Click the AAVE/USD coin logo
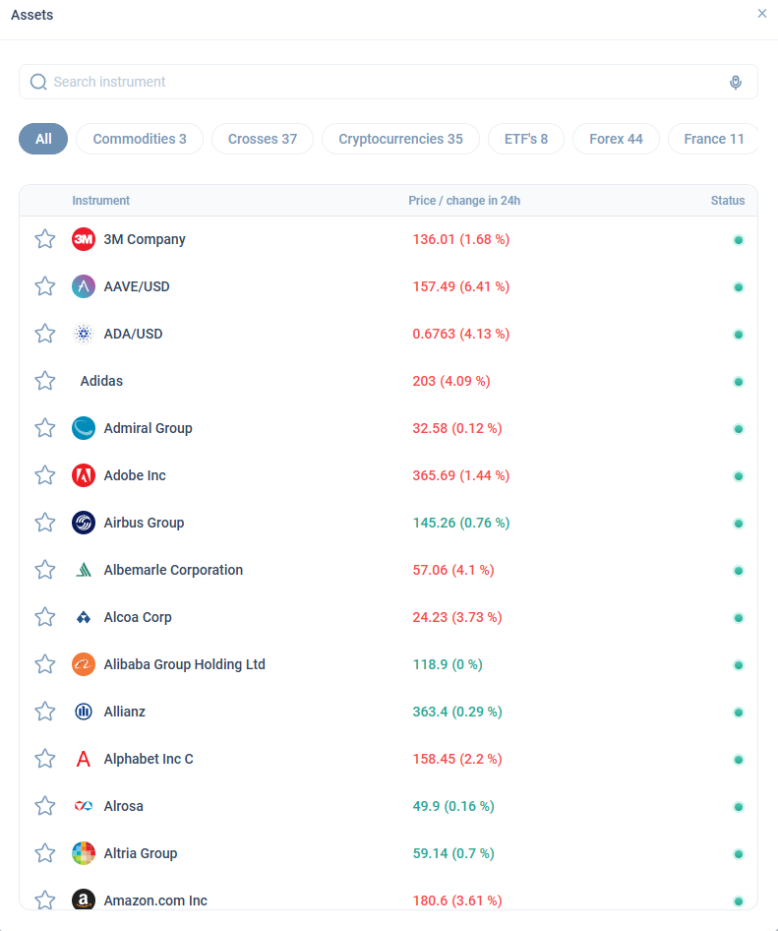This screenshot has width=778, height=931. point(84,286)
